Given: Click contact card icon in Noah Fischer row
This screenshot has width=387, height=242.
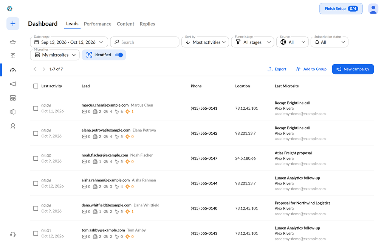Looking at the screenshot, I should point(95,162).
